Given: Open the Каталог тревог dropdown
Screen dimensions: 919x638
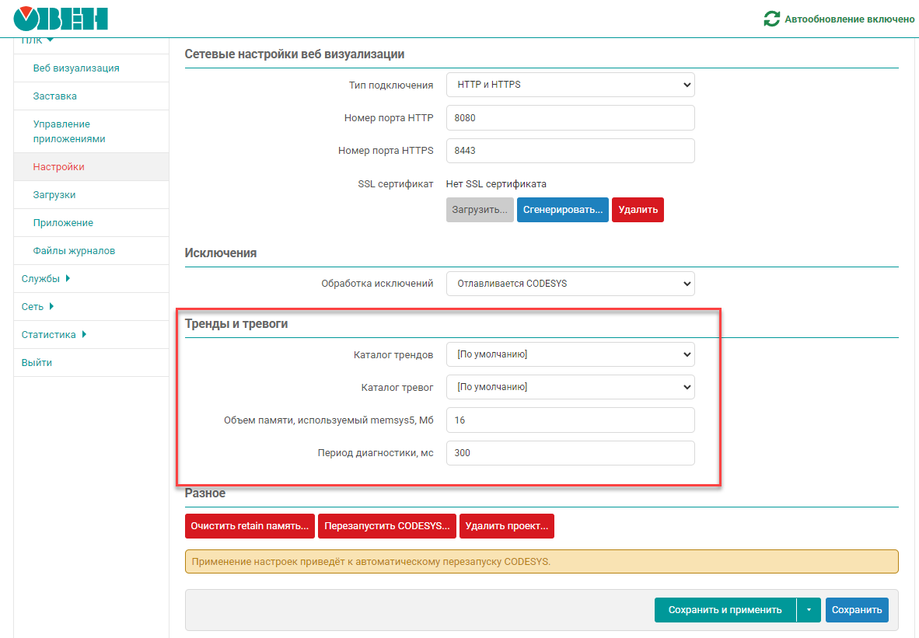Looking at the screenshot, I should click(x=570, y=387).
